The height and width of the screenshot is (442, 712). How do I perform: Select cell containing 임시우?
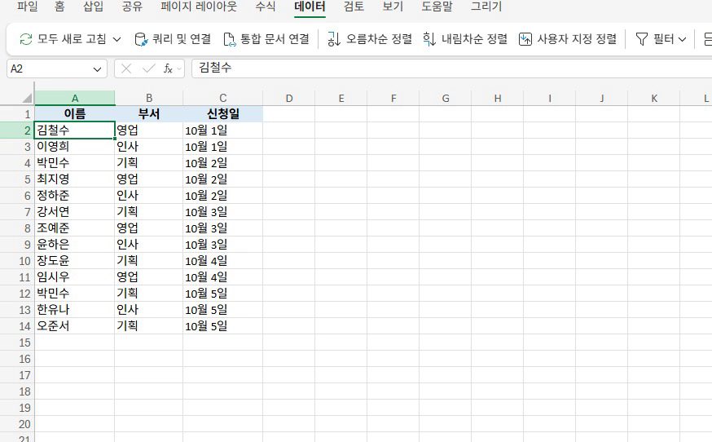tap(75, 277)
